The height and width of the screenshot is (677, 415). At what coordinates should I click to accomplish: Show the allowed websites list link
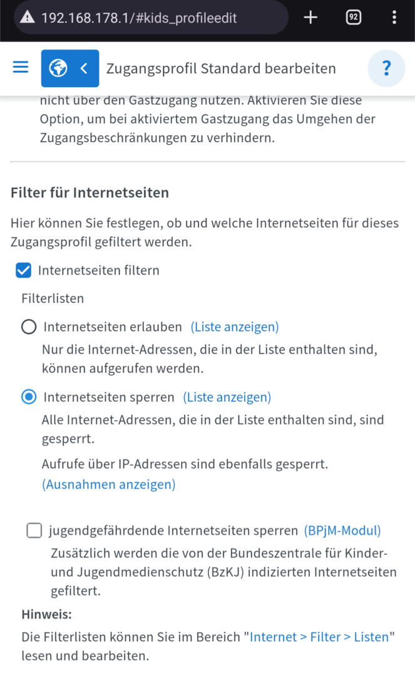(235, 327)
